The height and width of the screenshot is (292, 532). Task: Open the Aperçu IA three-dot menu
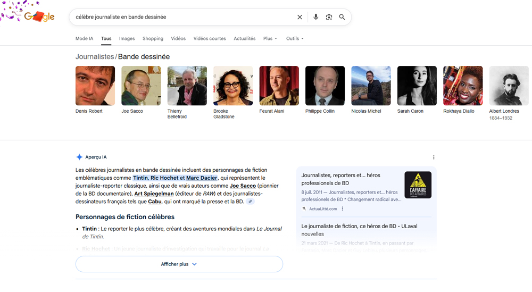click(434, 157)
